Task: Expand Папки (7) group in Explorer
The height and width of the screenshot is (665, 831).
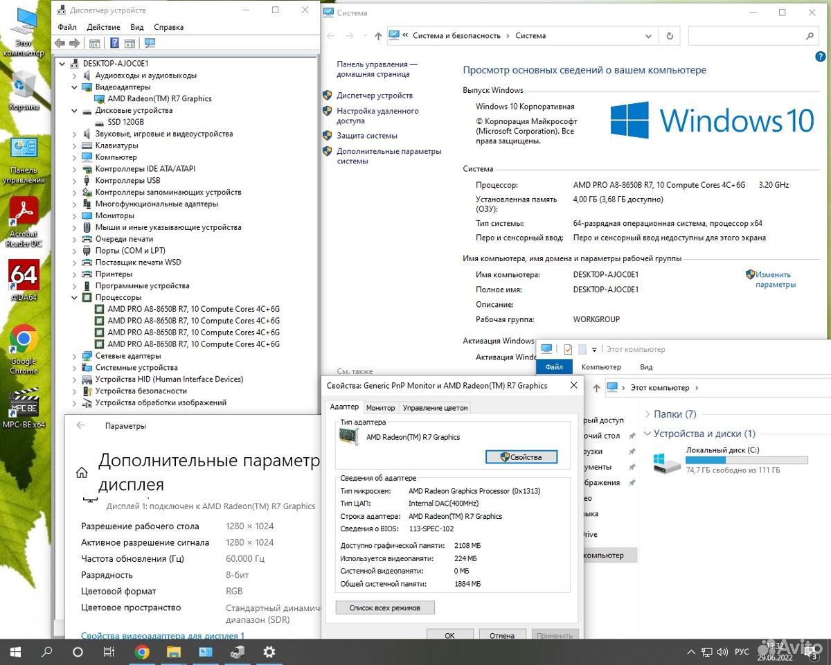Action: click(647, 414)
